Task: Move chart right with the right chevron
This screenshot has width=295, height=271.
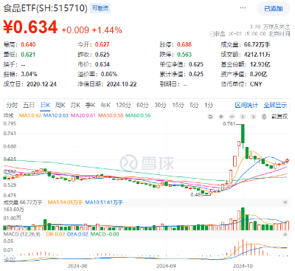Action: point(253,117)
